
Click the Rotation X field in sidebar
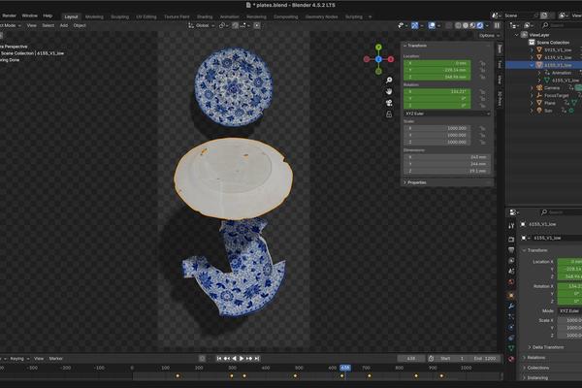pos(437,91)
